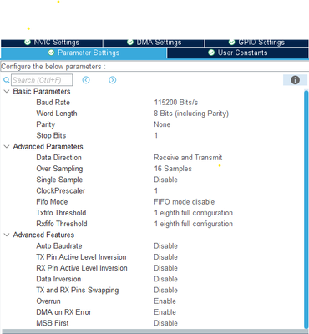
Task: Open the GPIO Settings tab
Action: click(x=256, y=43)
